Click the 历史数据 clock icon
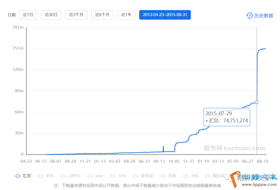 249,16
